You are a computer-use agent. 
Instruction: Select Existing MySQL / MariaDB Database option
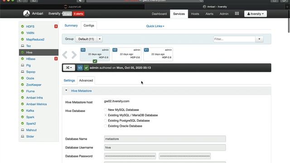(x=106, y=115)
